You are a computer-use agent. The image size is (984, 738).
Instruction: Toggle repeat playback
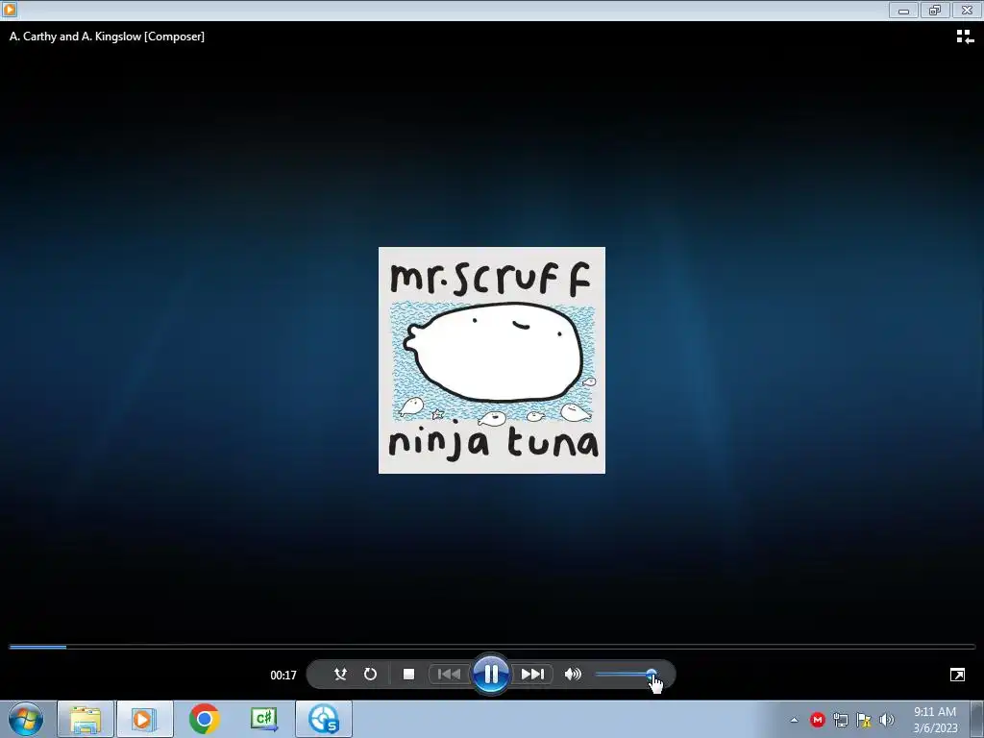point(370,674)
